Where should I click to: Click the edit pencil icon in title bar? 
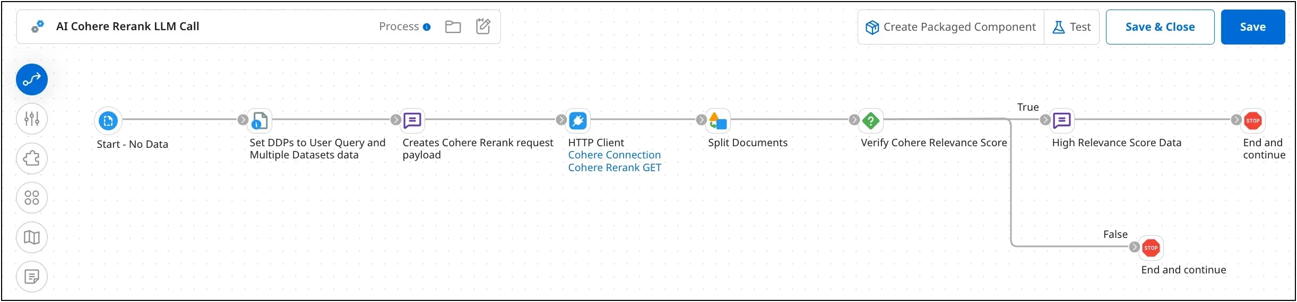pos(483,26)
